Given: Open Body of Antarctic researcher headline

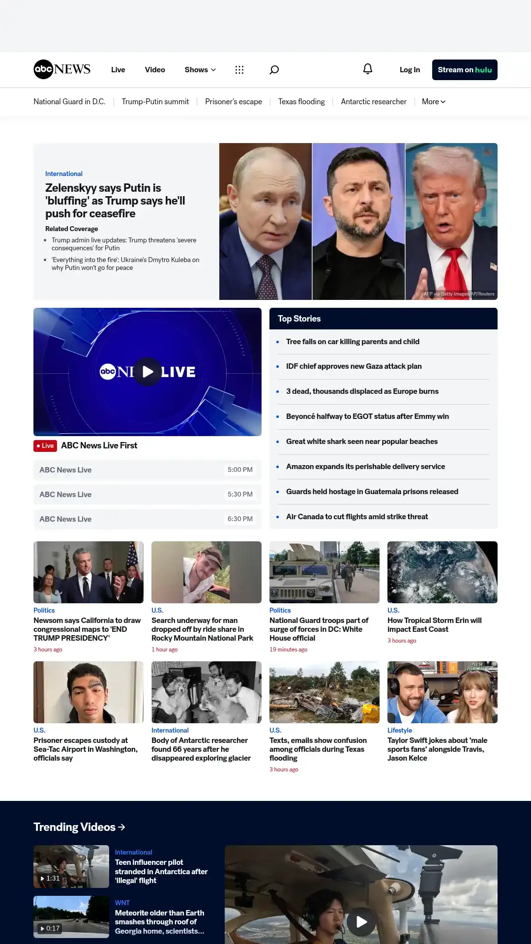Looking at the screenshot, I should (x=201, y=749).
